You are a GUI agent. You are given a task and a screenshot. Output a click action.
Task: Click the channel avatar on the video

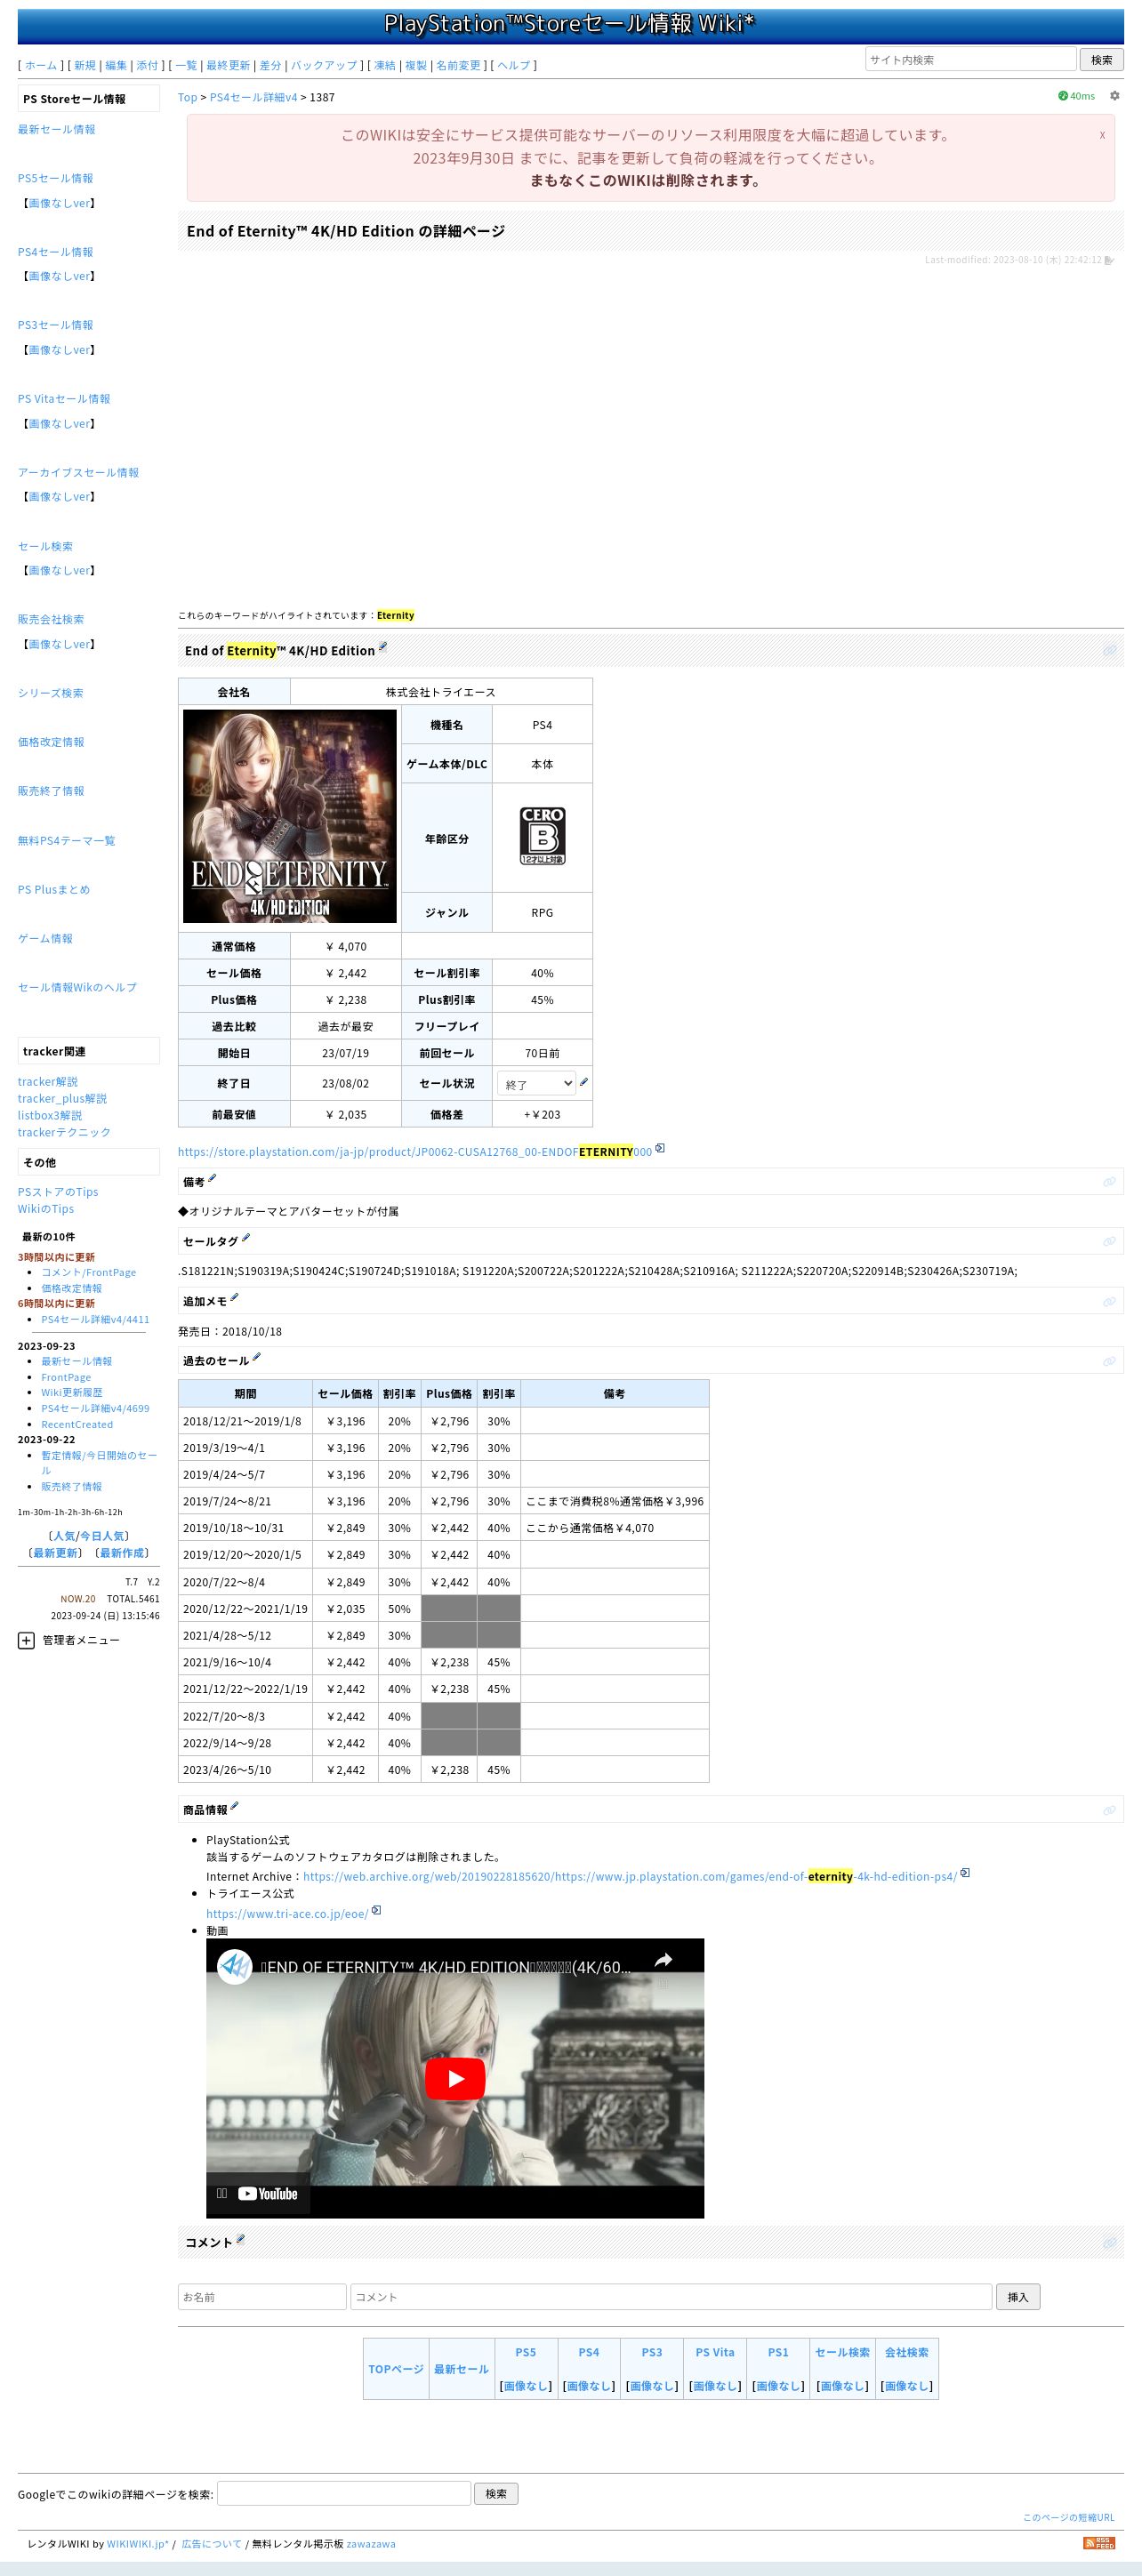[235, 1967]
